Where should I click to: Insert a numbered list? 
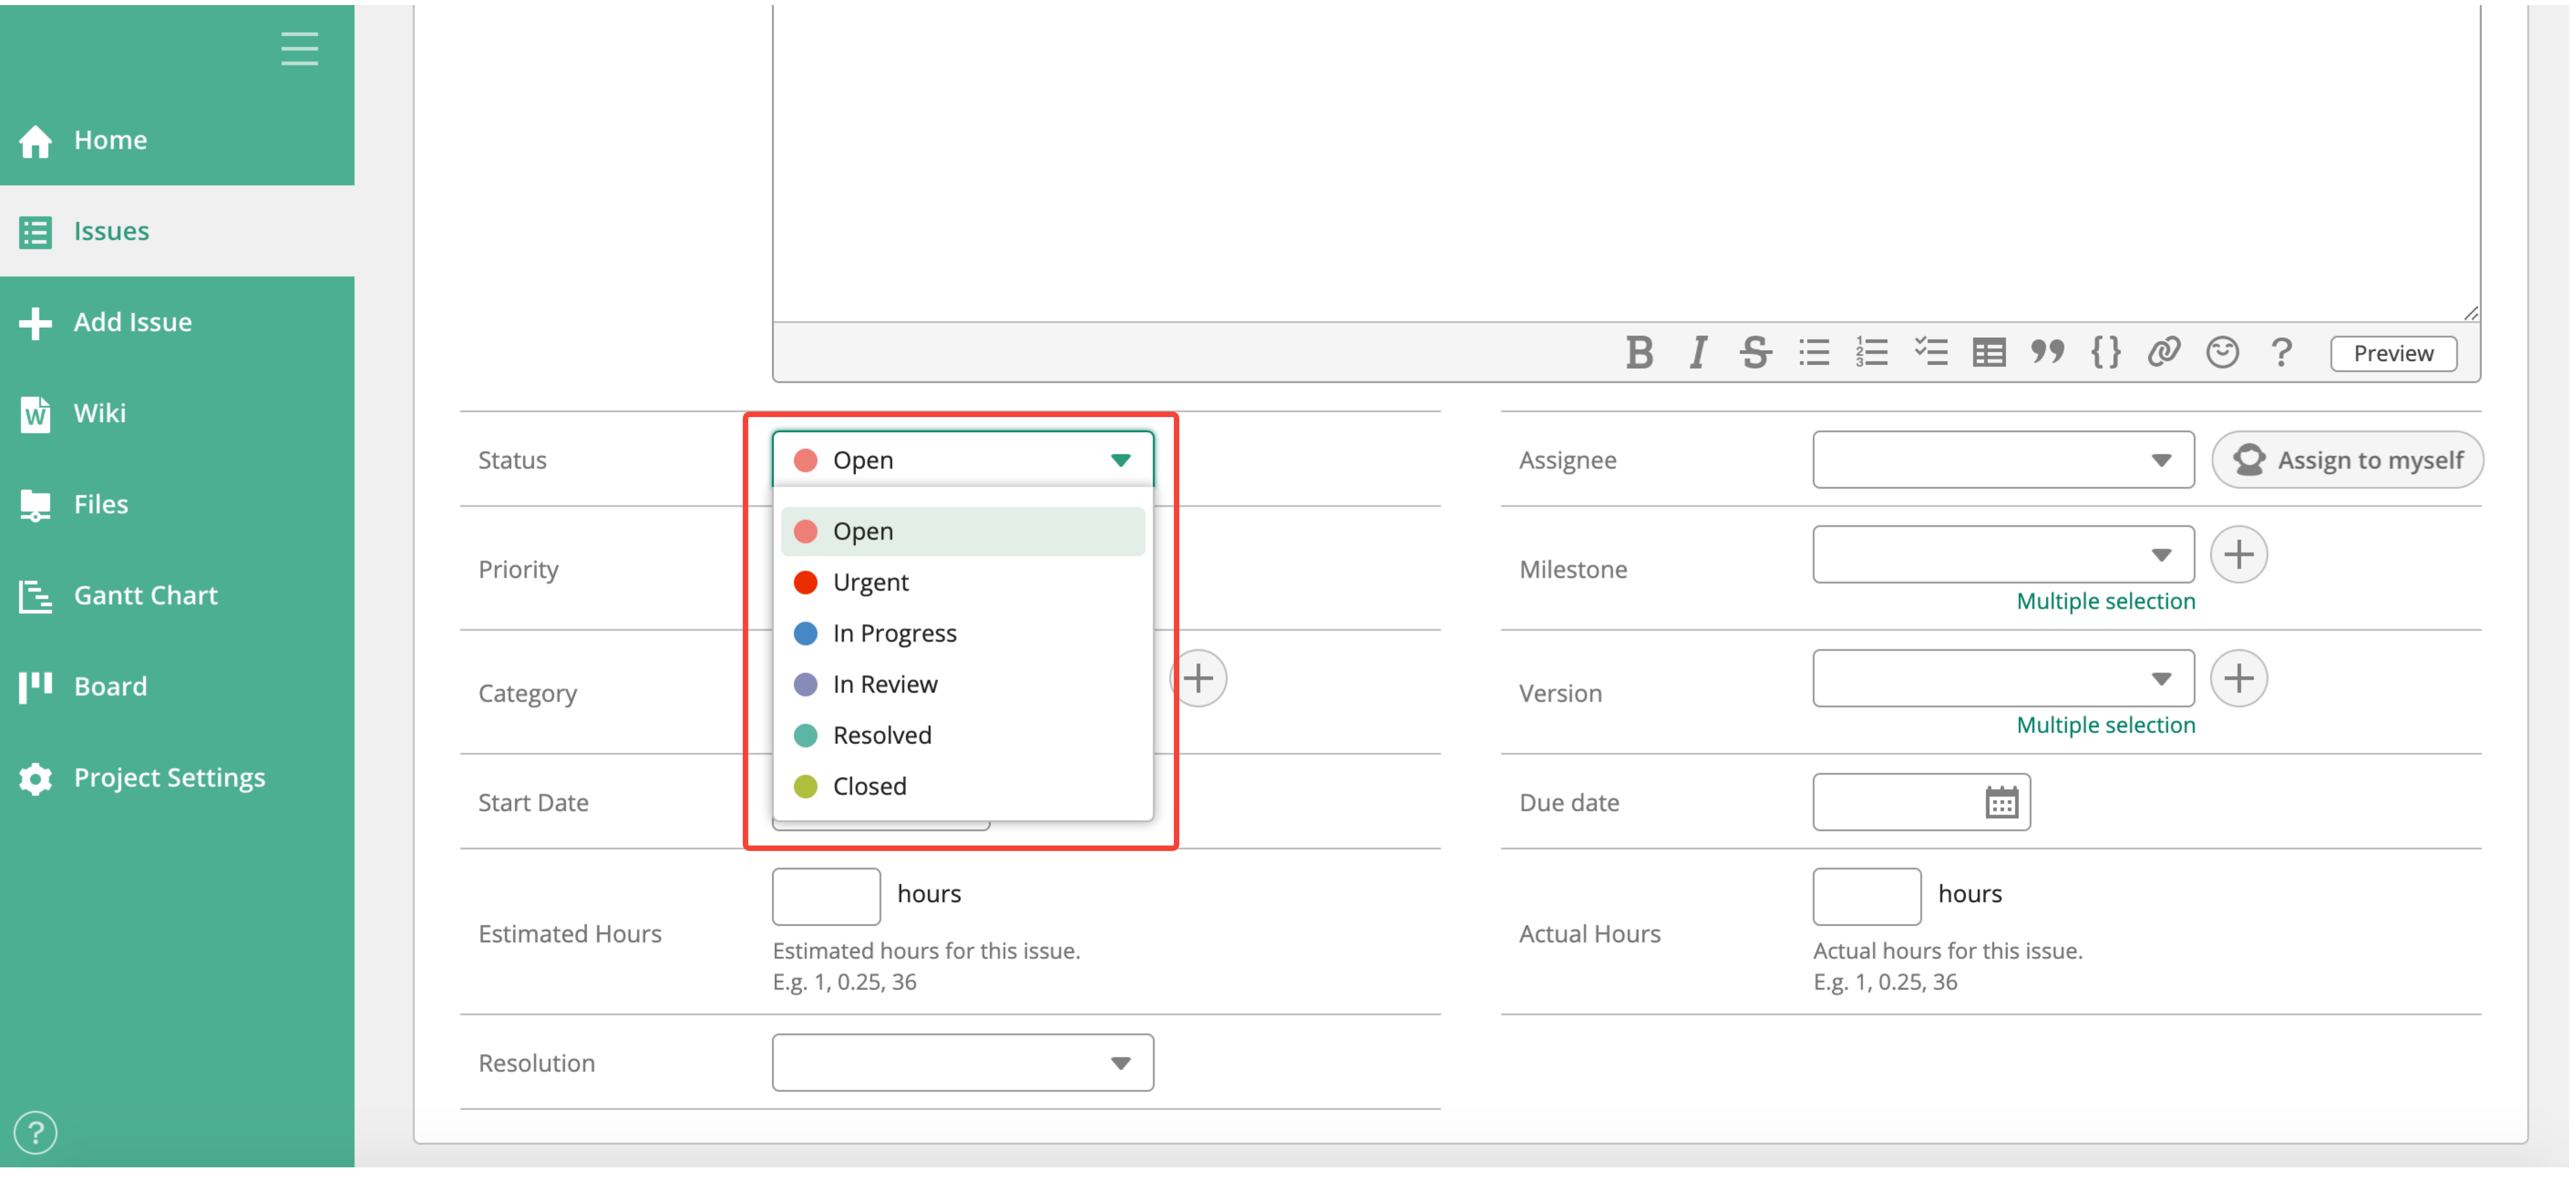pos(1872,353)
